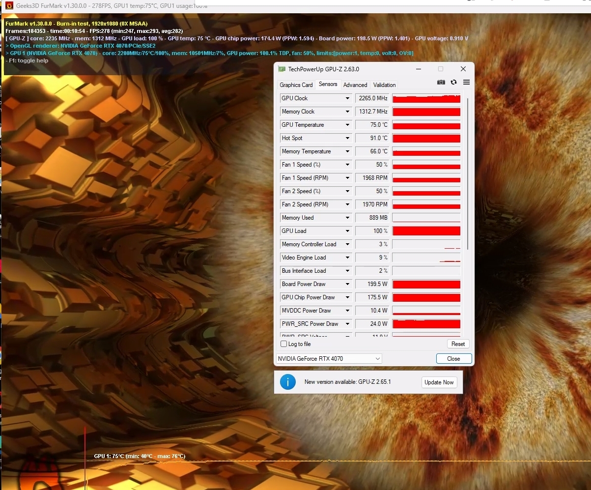Screen dimensions: 591x490
Task: Click the Update Now button
Action: click(x=439, y=382)
